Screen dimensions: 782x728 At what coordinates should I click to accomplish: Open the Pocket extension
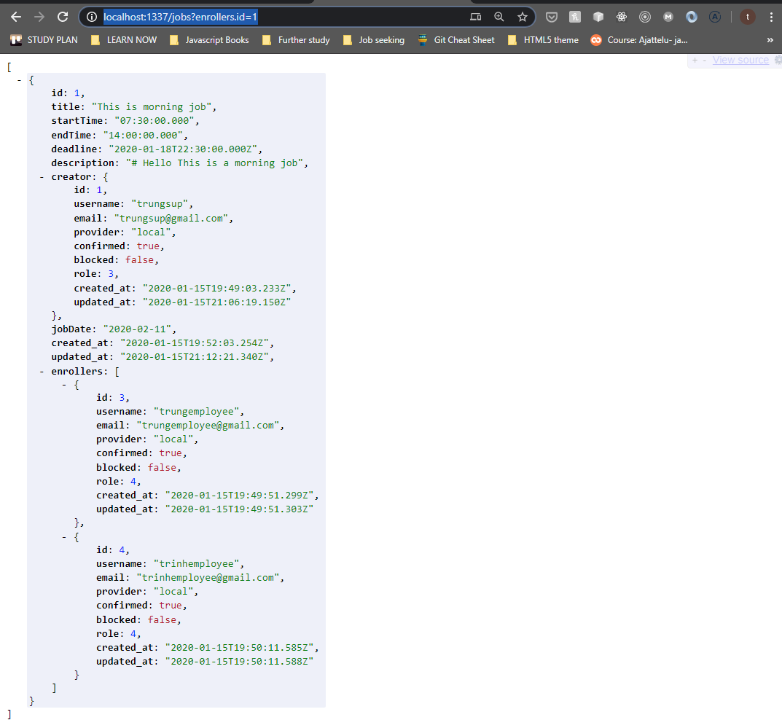click(x=551, y=17)
